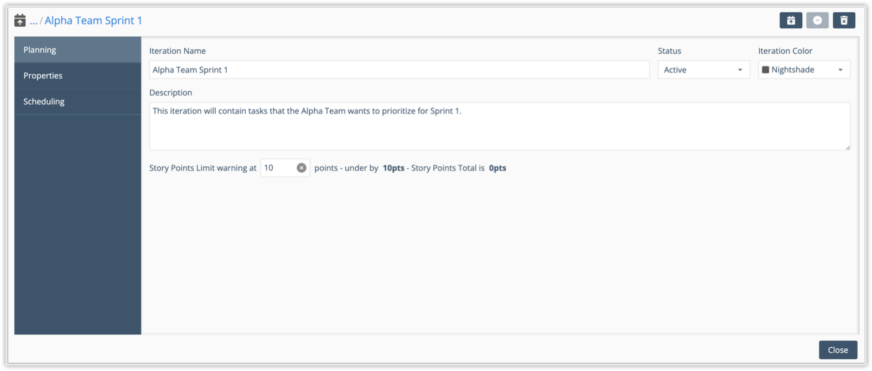
Task: Go to the Scheduling tab
Action: (x=77, y=101)
